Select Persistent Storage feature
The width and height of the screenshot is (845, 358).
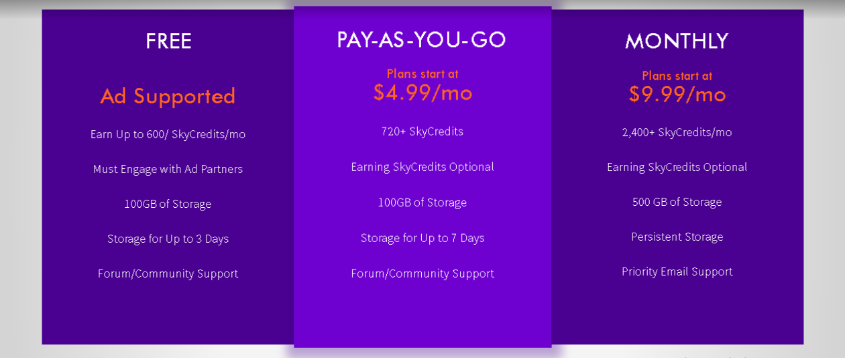(677, 237)
